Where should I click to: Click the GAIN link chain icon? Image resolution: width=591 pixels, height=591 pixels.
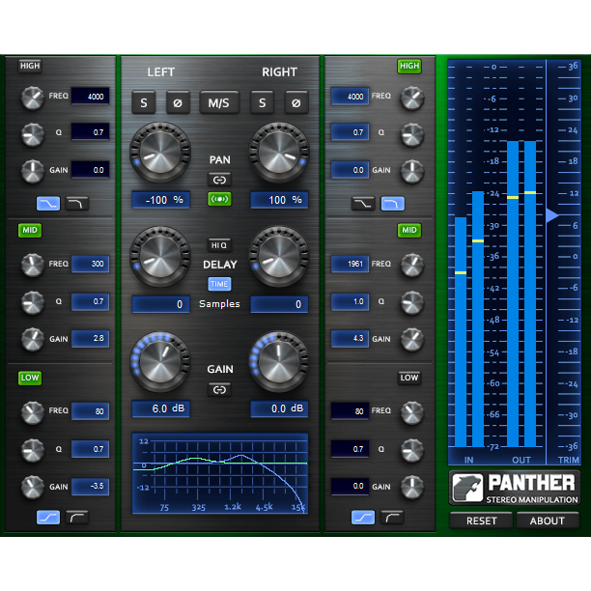[220, 390]
